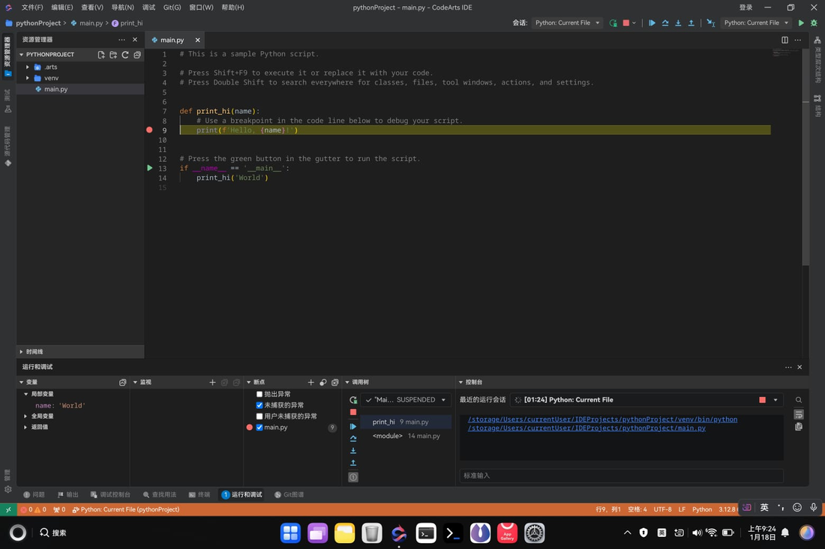The image size is (825, 549).
Task: Disable the main.py breakpoint checkbox
Action: tap(259, 428)
